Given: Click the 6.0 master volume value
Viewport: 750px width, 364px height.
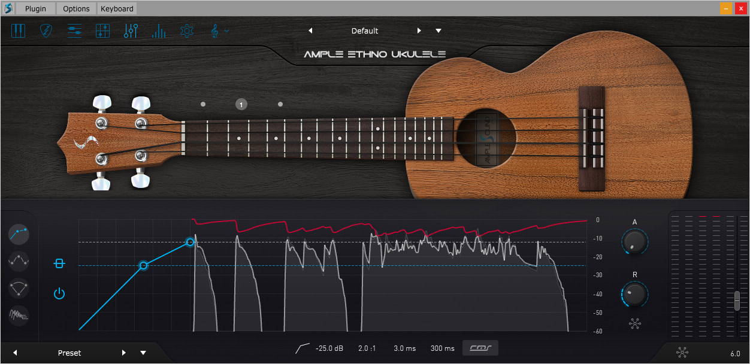Looking at the screenshot, I should click(735, 354).
